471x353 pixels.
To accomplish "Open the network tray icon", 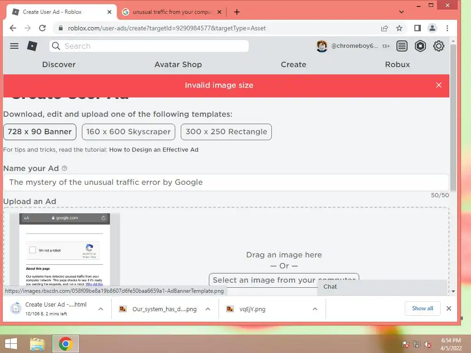I will (417, 344).
